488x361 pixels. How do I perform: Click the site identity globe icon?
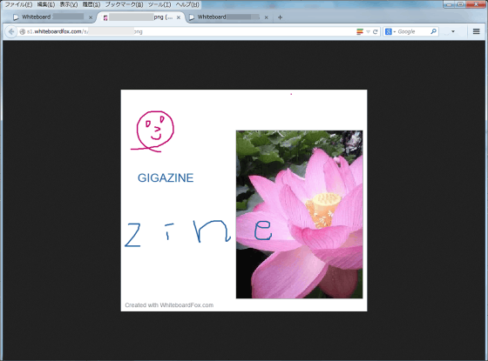(23, 31)
